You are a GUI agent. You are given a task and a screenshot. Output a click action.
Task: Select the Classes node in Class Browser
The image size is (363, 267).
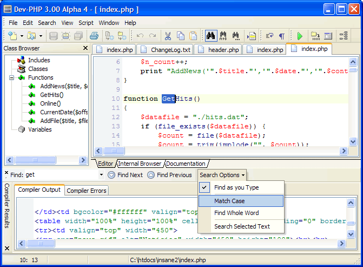pos(38,69)
